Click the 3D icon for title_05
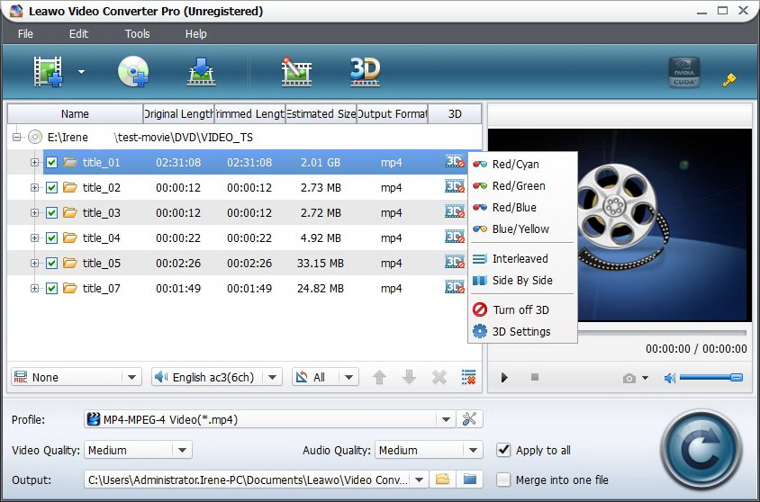 (x=455, y=262)
